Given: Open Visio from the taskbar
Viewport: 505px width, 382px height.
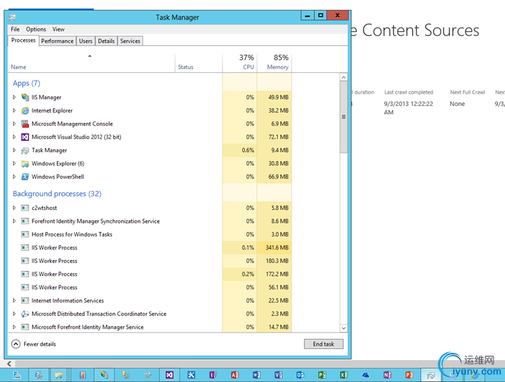Looking at the screenshot, I should coord(279,375).
